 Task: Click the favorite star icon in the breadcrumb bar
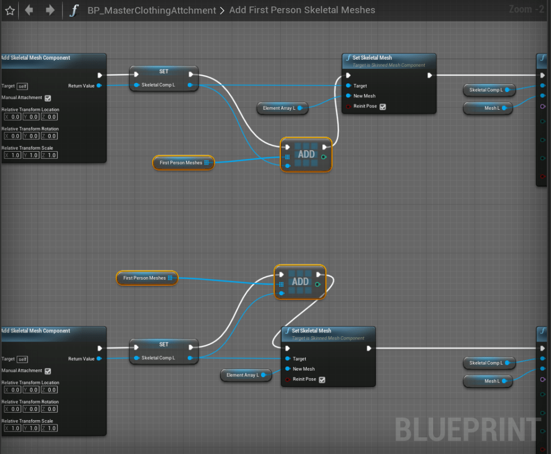coord(10,10)
